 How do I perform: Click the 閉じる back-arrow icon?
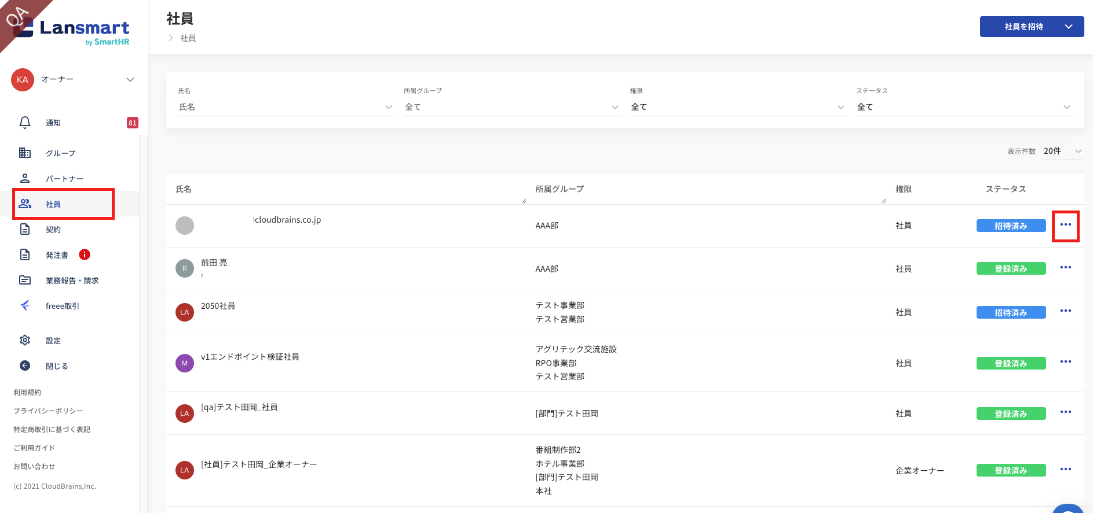(25, 366)
